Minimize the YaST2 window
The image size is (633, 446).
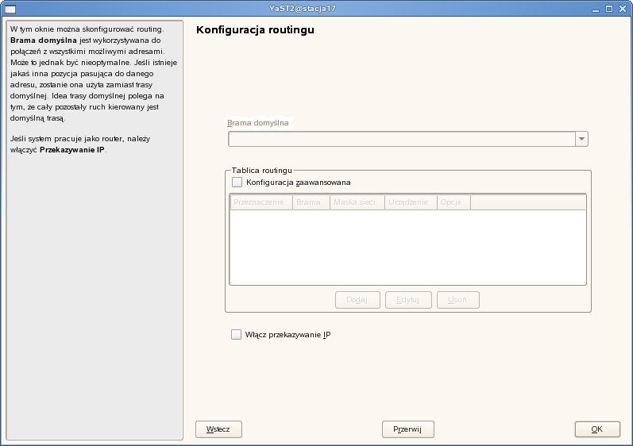pos(596,9)
